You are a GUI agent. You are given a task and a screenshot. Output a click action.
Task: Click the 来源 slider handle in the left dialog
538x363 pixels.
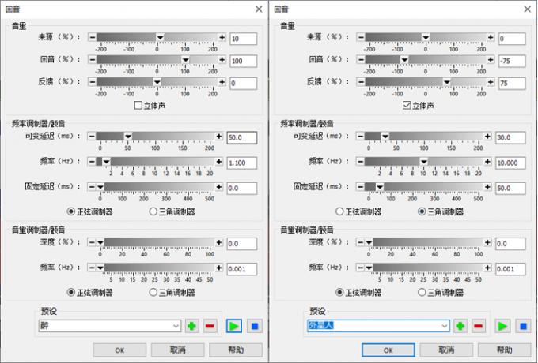[161, 37]
